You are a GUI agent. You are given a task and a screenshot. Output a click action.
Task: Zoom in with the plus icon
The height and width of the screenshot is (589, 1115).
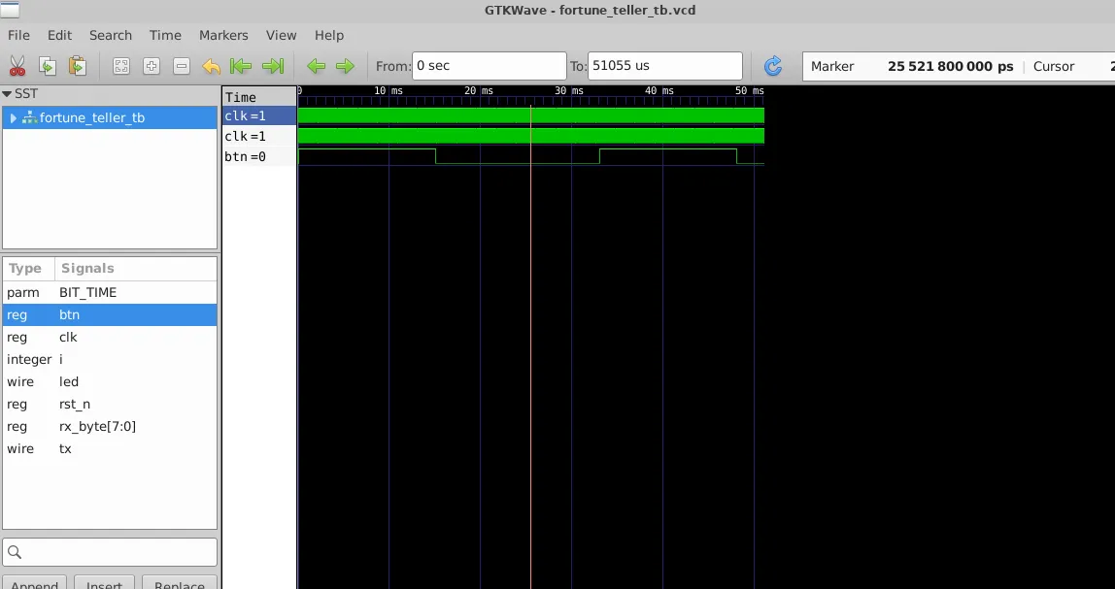[152, 66]
